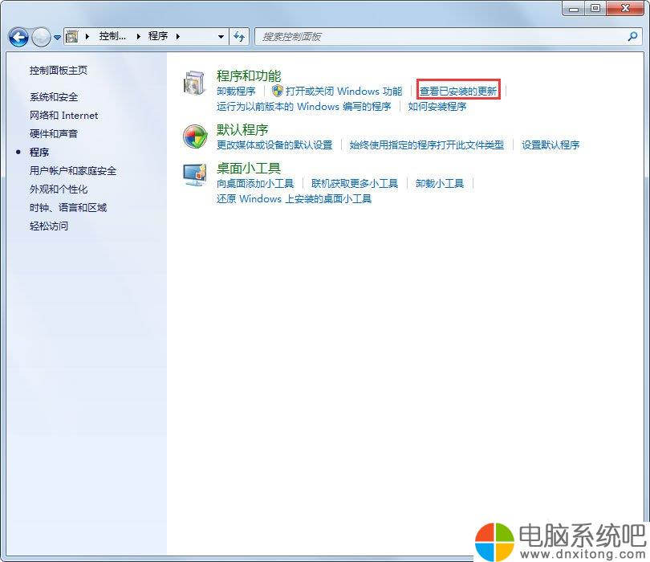Click the Back navigation arrow button
The width and height of the screenshot is (650, 562).
[18, 37]
